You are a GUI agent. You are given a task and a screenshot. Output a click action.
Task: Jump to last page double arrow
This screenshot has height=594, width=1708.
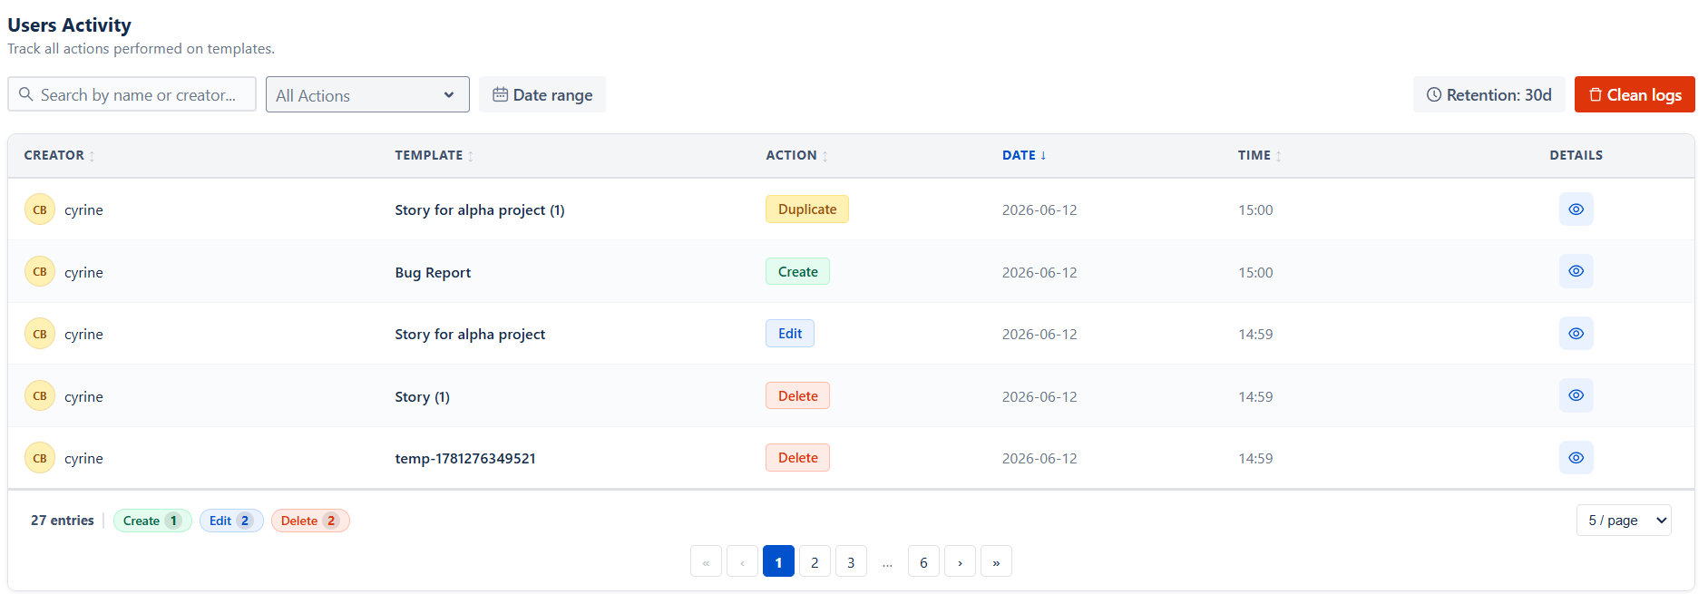(996, 561)
